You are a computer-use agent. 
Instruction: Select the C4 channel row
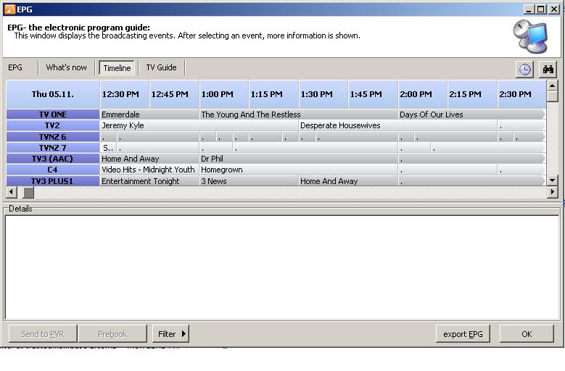click(53, 170)
